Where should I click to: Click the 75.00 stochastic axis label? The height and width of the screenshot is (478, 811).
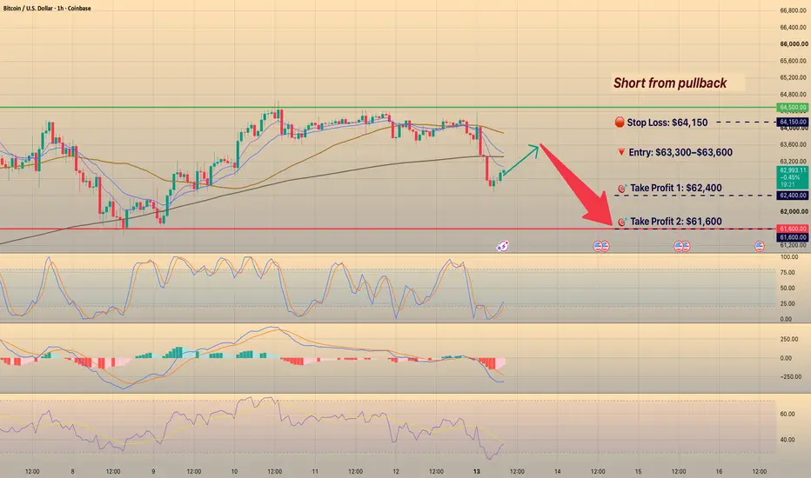click(x=788, y=272)
